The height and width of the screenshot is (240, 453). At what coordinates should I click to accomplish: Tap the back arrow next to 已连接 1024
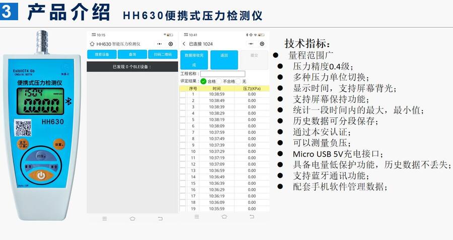[184, 44]
